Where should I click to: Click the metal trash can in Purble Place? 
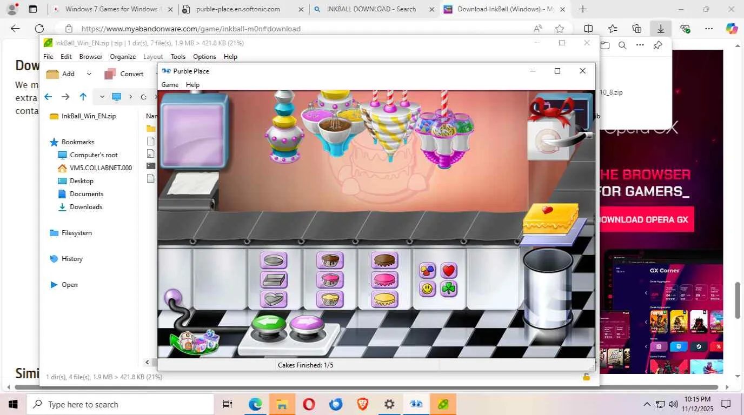coord(548,289)
